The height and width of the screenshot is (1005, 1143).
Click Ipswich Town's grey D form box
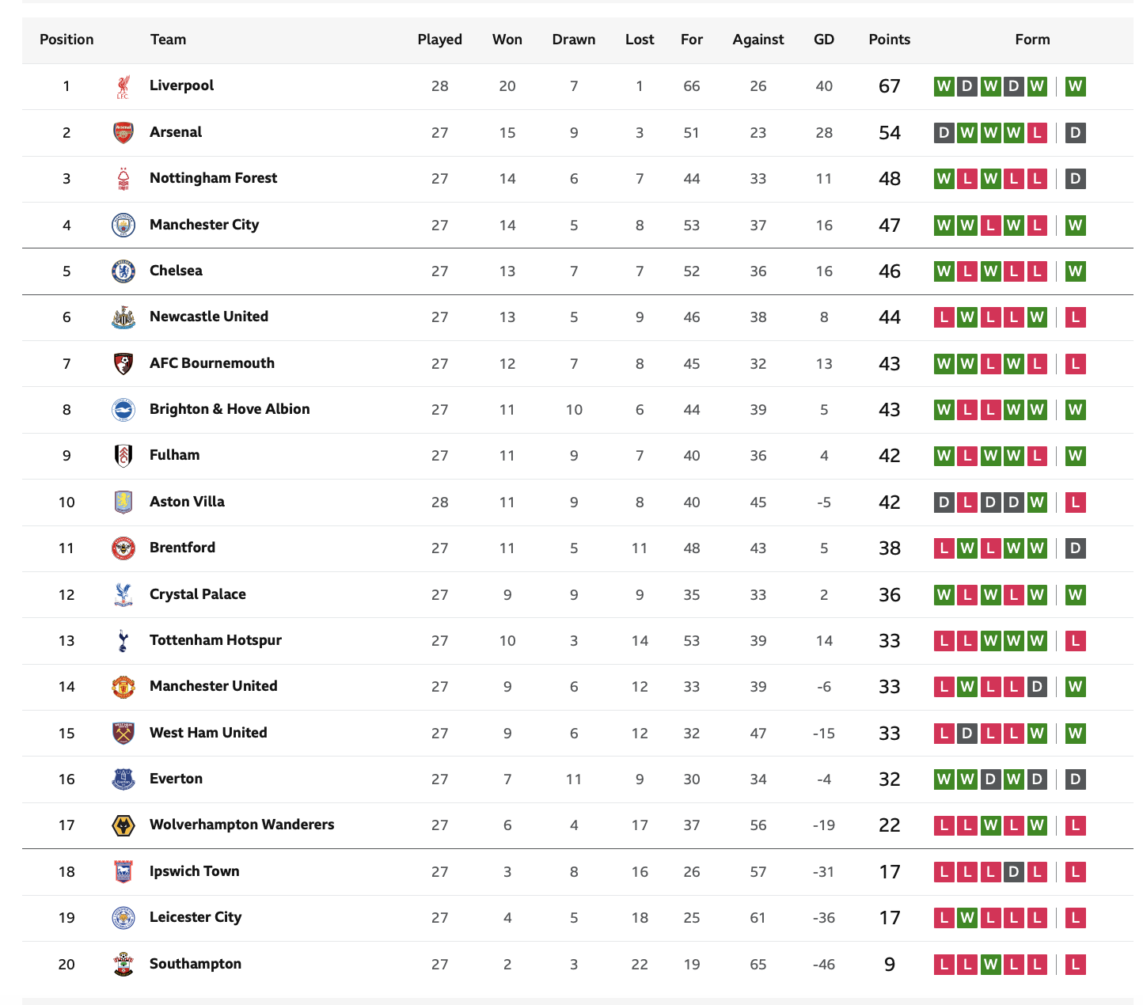coord(1013,872)
